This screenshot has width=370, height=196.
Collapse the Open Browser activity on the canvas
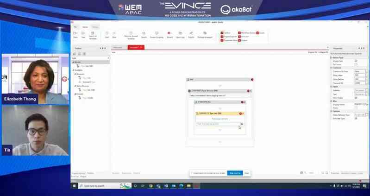tap(251, 91)
